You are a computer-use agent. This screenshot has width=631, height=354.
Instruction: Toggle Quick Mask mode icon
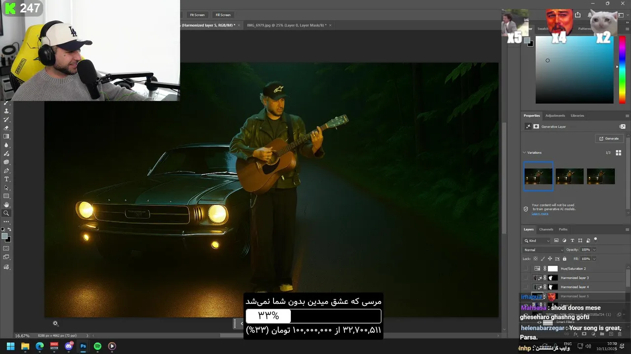coord(6,248)
